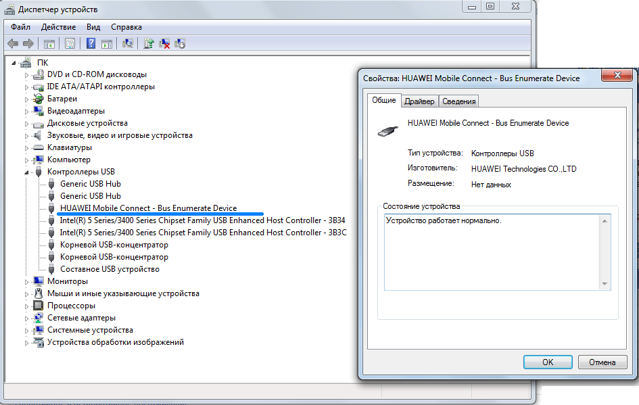Viewport: 639px width, 405px height.
Task: Click the drive icon beside Дисковые устройства
Action: 39,124
